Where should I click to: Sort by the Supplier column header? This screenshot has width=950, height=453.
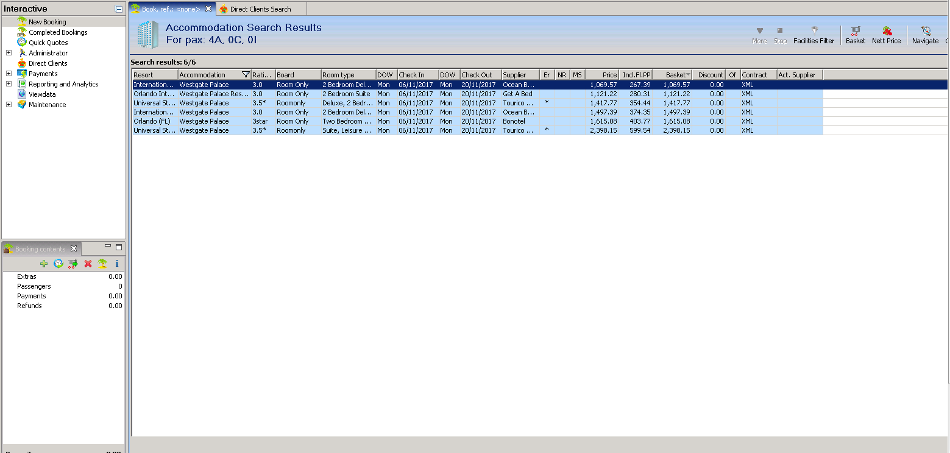tap(520, 75)
